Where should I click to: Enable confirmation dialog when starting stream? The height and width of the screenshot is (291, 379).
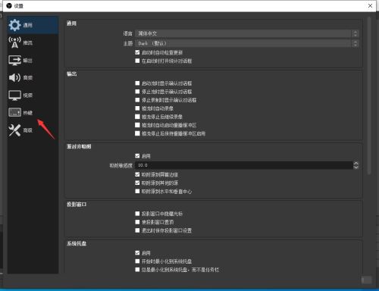tap(137, 83)
